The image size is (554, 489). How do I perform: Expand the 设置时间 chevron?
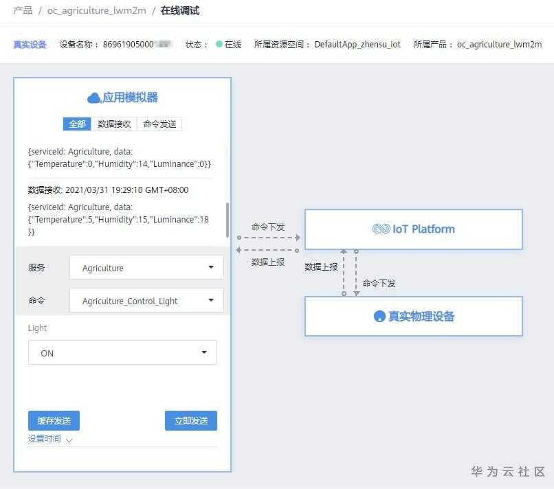click(x=69, y=440)
